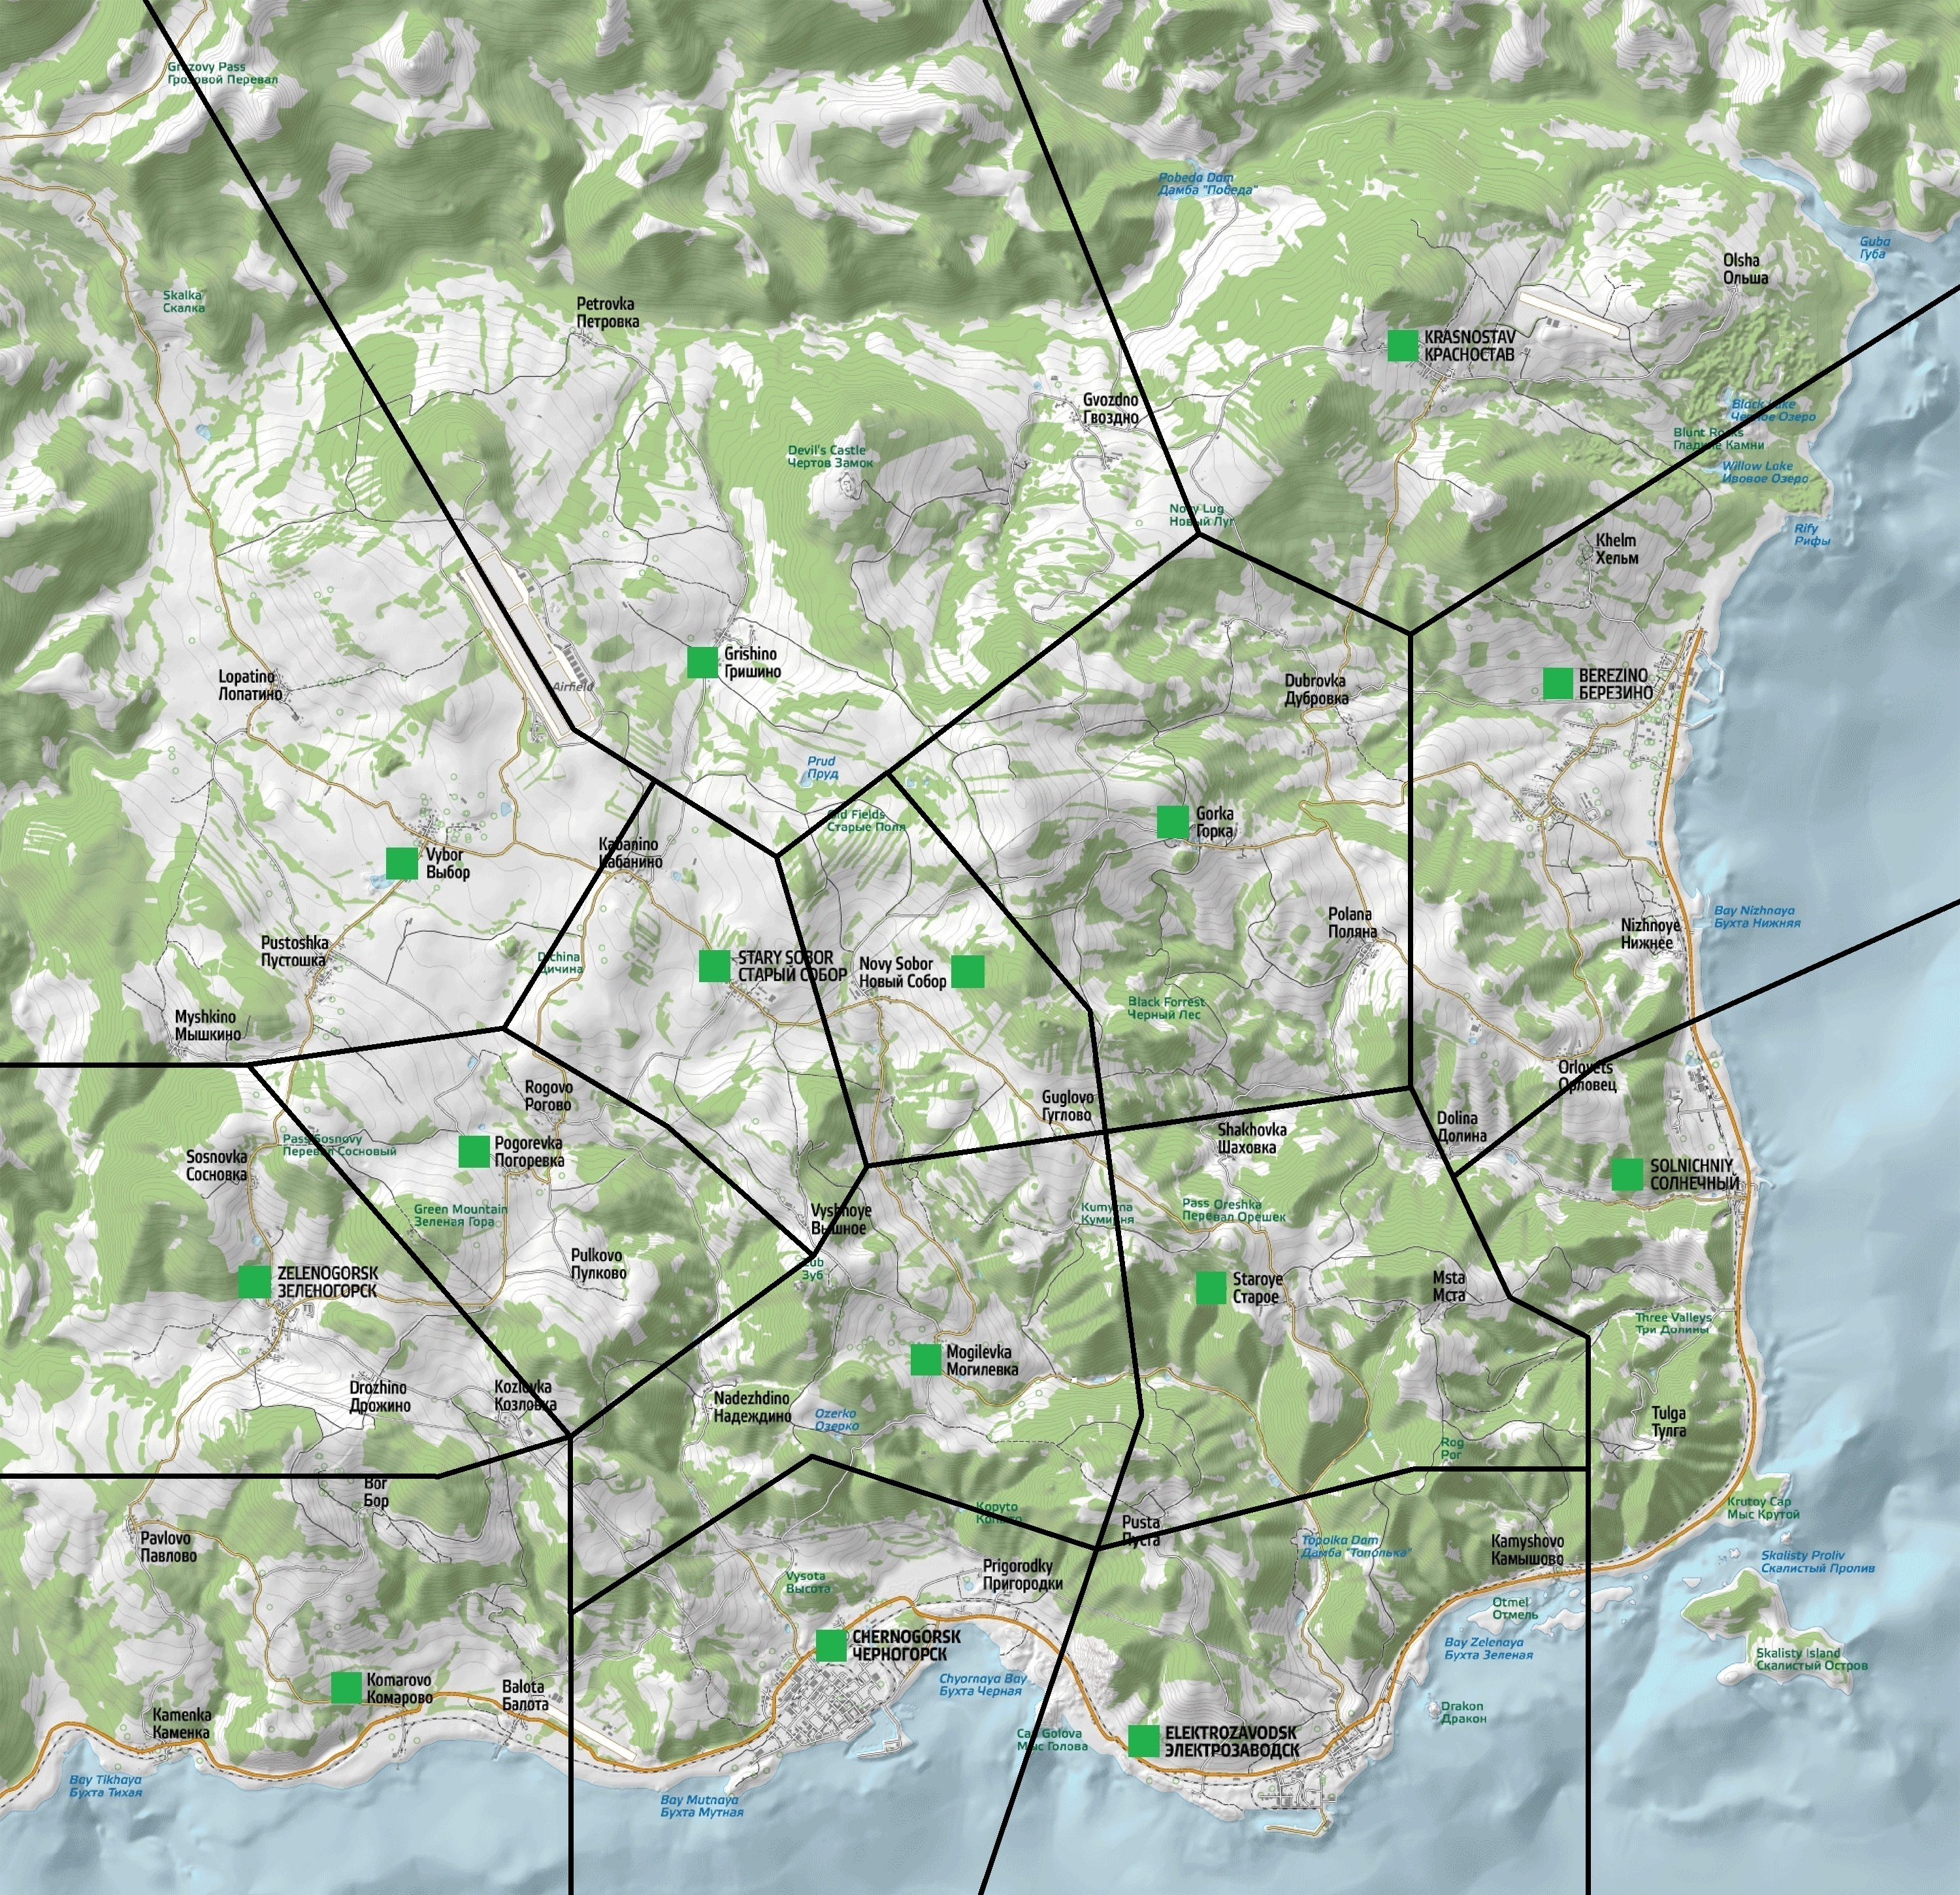The width and height of the screenshot is (1960, 1895).
Task: Click the green square next to Berezino
Action: pyautogui.click(x=1557, y=684)
